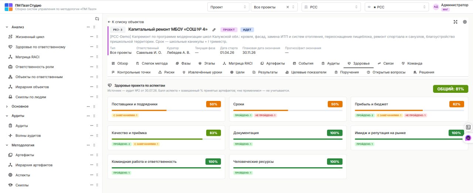Switch to the Фазы tab
This screenshot has height=193, width=473.
coord(183,63)
